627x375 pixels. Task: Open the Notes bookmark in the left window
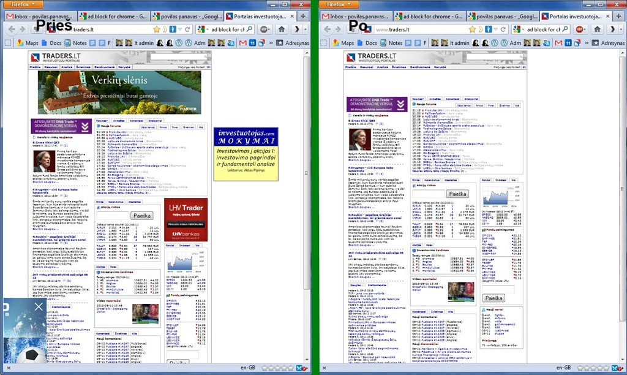point(75,43)
